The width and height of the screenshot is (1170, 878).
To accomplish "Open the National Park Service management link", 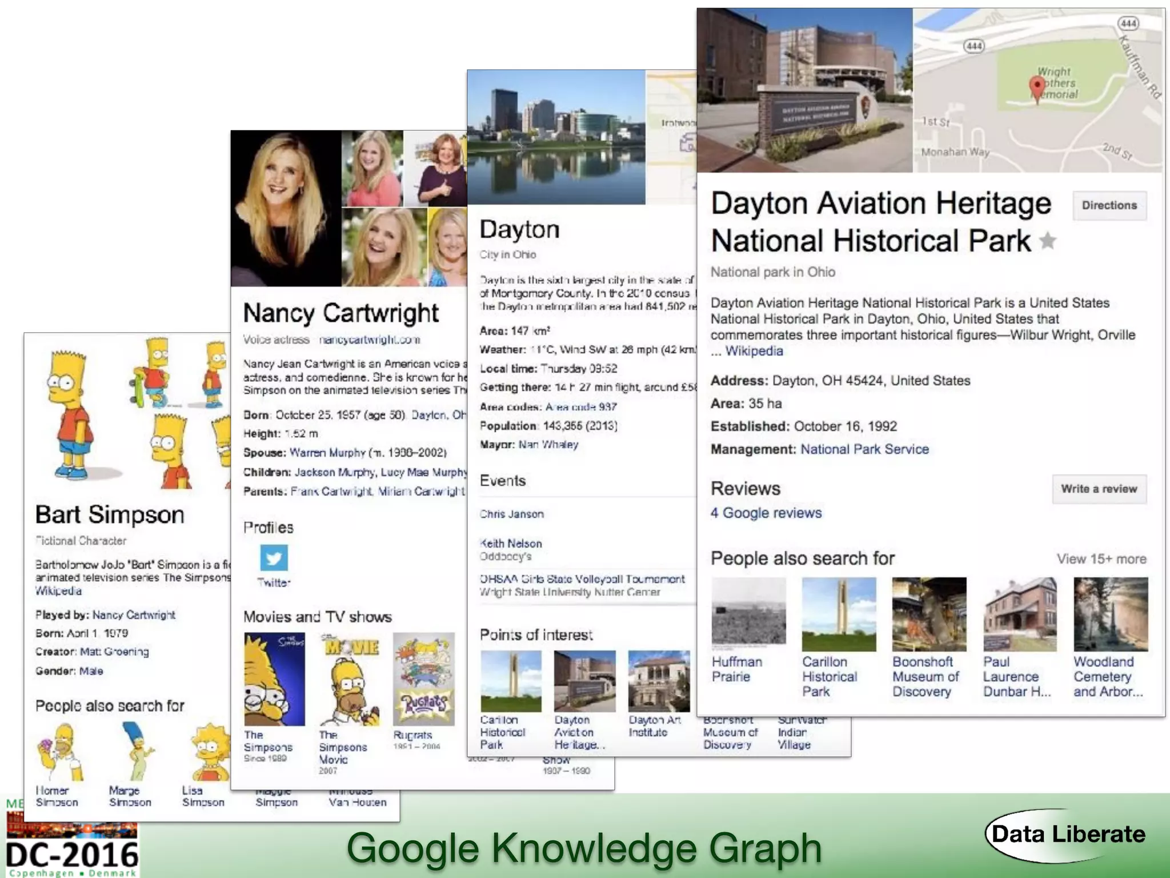I will tap(864, 449).
